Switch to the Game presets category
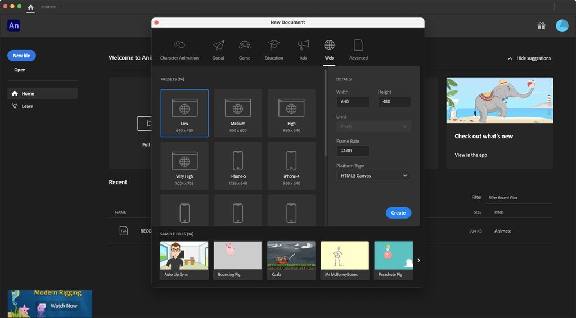The width and height of the screenshot is (576, 318). pos(245,49)
